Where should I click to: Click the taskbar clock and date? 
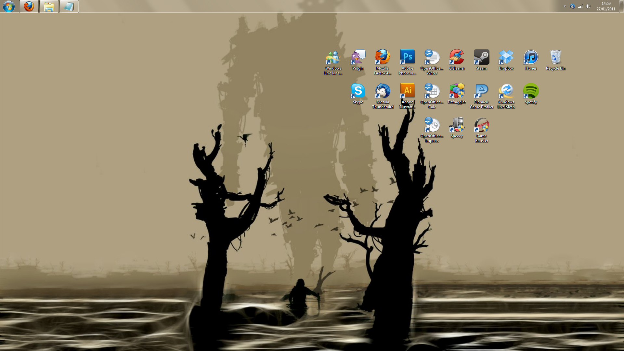tap(606, 6)
